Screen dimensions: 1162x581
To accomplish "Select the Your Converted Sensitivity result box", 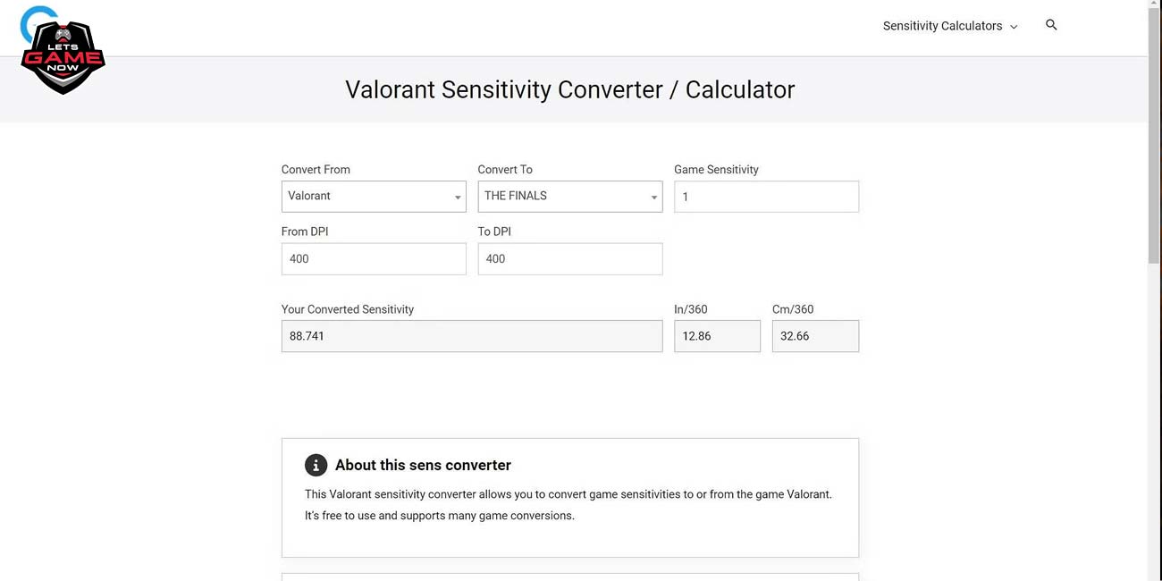I will [472, 336].
